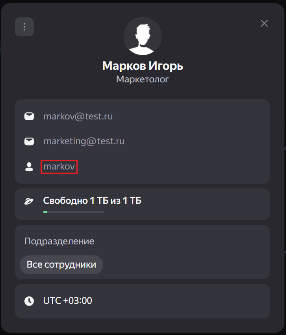Click the green filled part of storage bar
Image resolution: width=286 pixels, height=335 pixels.
pyautogui.click(x=45, y=212)
